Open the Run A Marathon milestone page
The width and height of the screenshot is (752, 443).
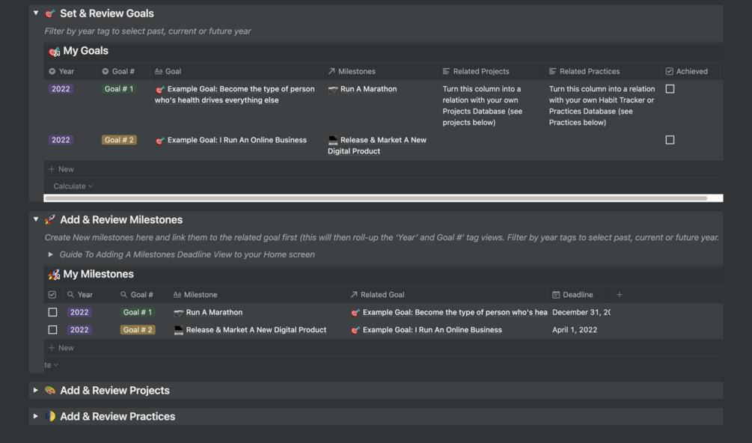pyautogui.click(x=214, y=313)
